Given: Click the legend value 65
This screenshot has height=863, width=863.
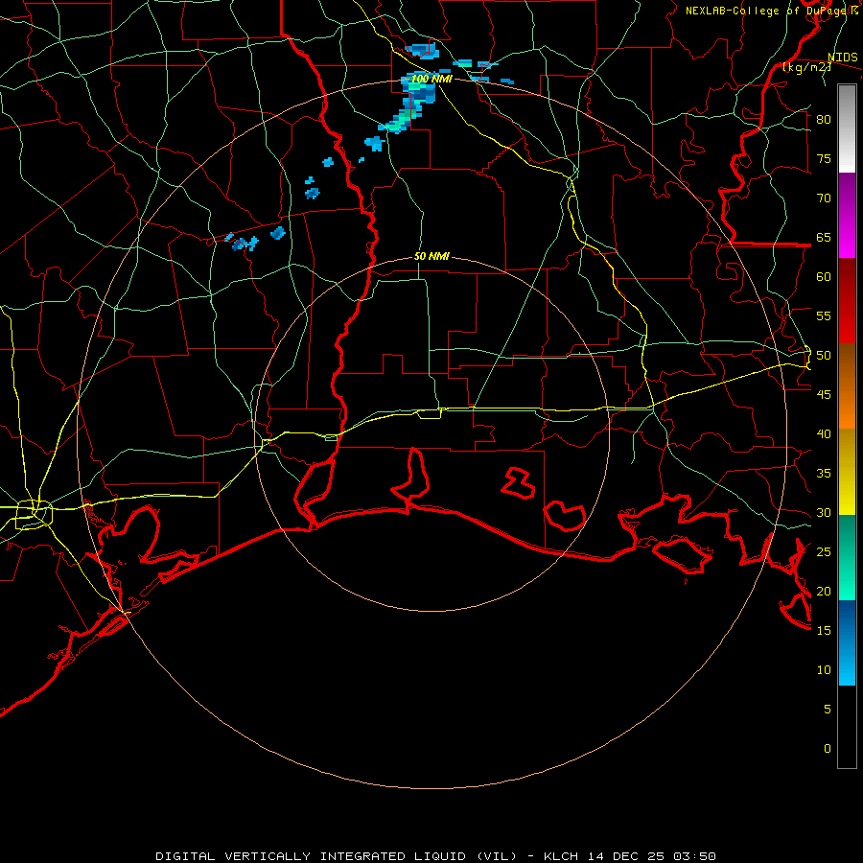Looking at the screenshot, I should coord(824,238).
